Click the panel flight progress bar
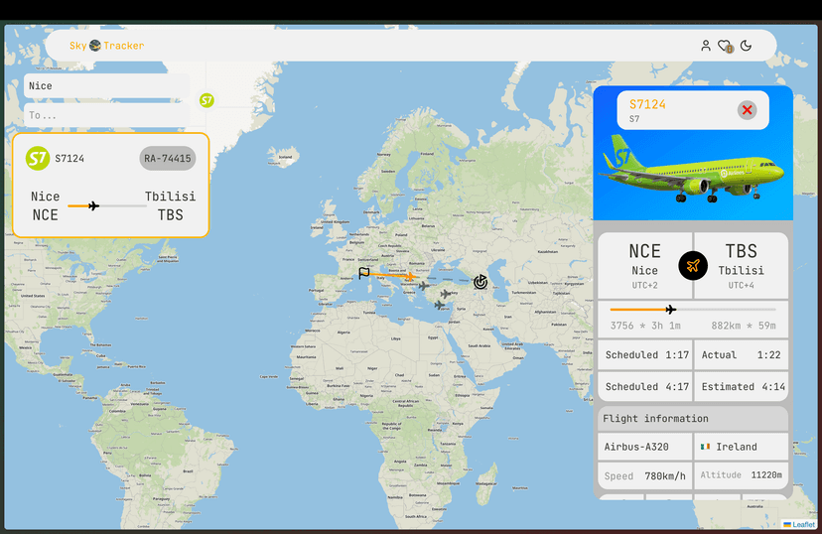 coord(693,310)
